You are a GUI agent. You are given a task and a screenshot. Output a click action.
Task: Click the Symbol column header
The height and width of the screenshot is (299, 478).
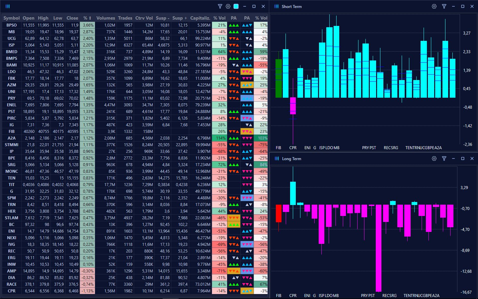12,18
